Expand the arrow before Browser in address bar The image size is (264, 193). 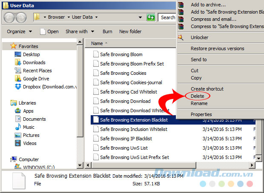pos(45,17)
